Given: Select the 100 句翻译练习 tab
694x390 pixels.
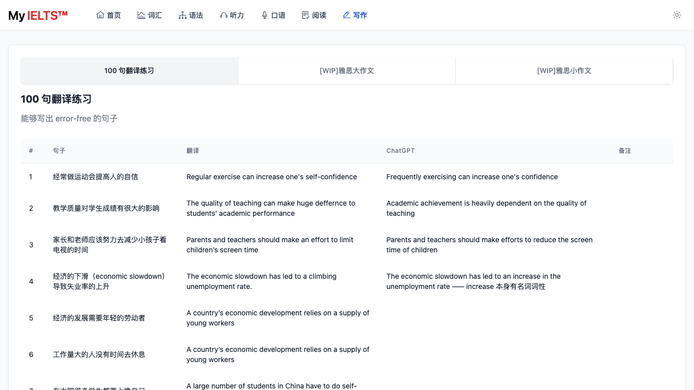Looking at the screenshot, I should pos(129,71).
